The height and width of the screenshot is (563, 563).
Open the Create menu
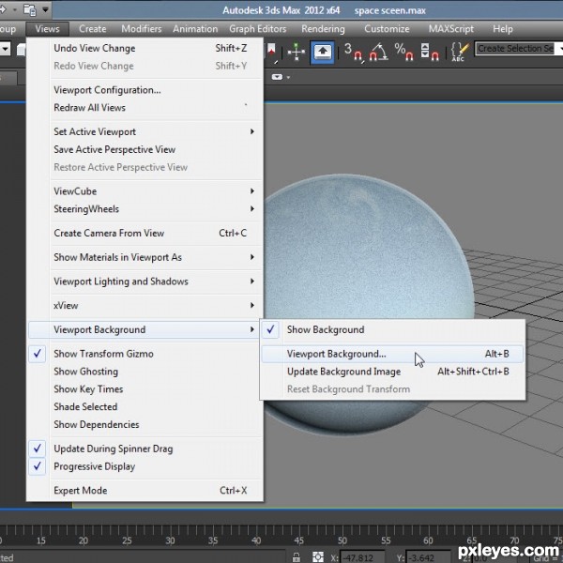(92, 29)
